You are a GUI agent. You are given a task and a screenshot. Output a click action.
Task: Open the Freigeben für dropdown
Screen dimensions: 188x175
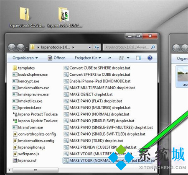click(88, 58)
